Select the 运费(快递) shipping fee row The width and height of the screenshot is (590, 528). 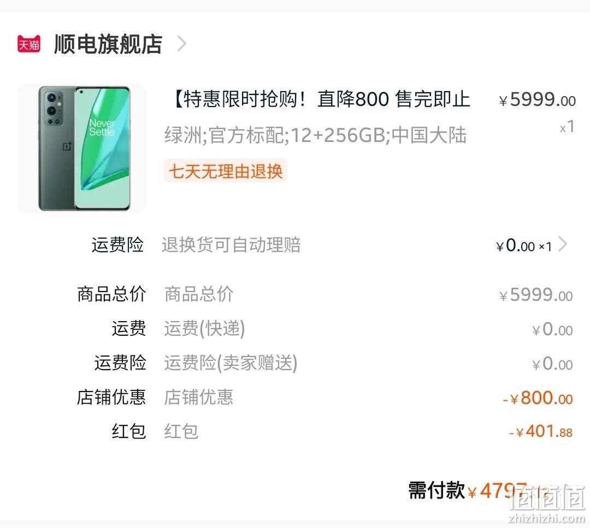click(295, 329)
